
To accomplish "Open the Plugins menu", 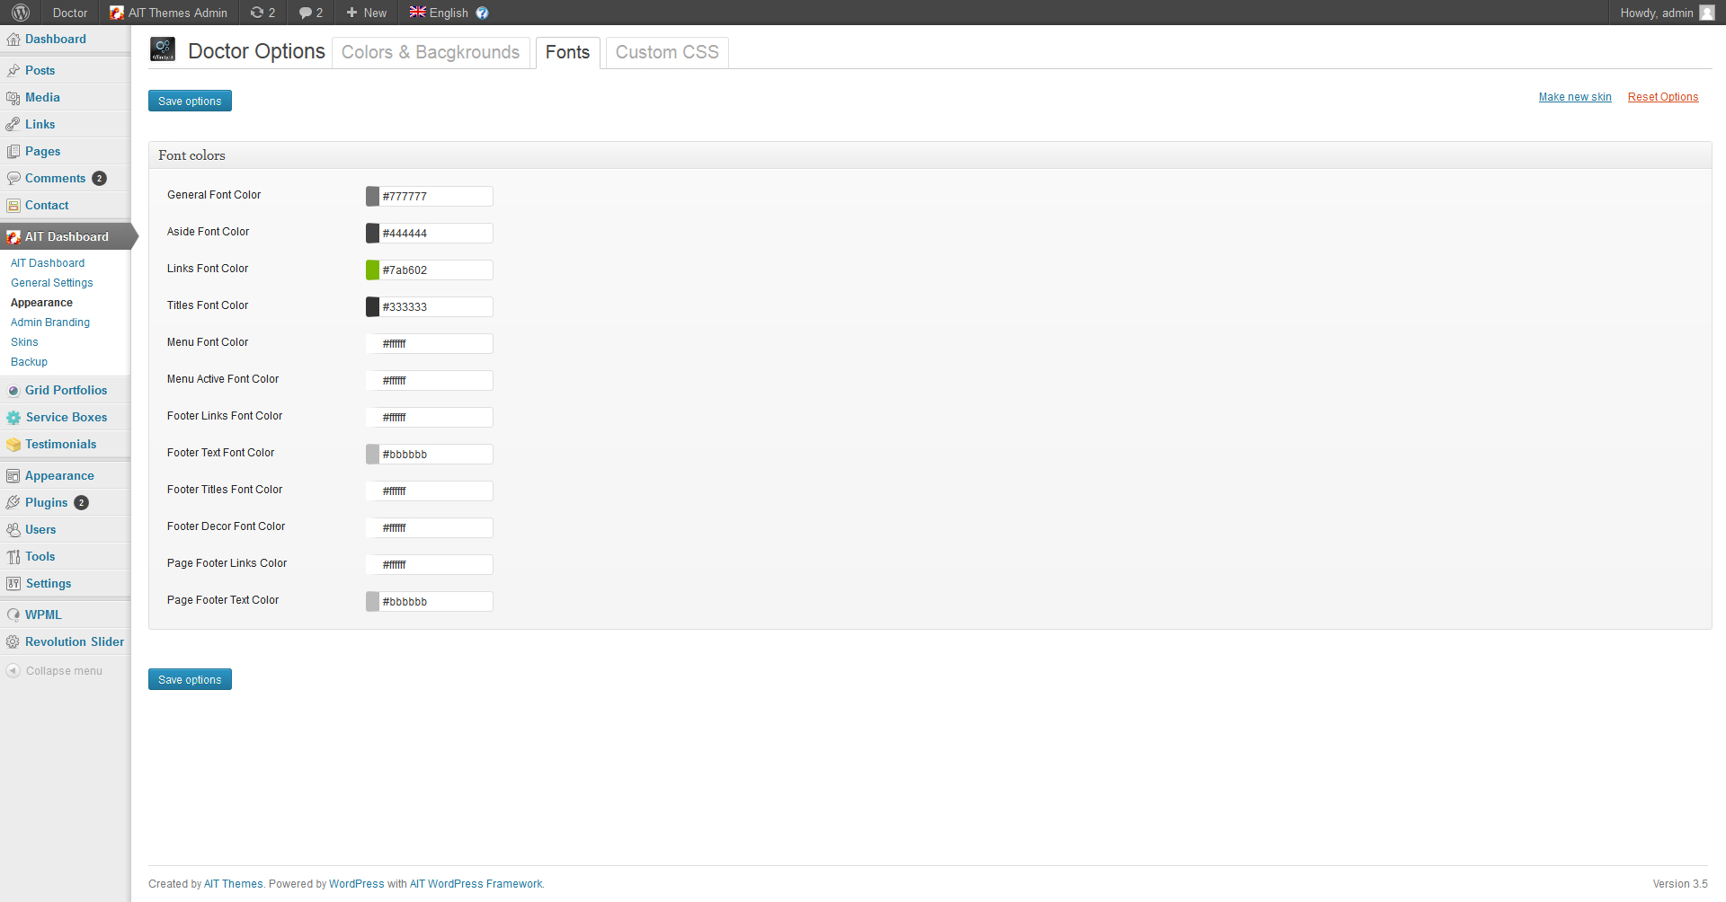I will coord(46,503).
